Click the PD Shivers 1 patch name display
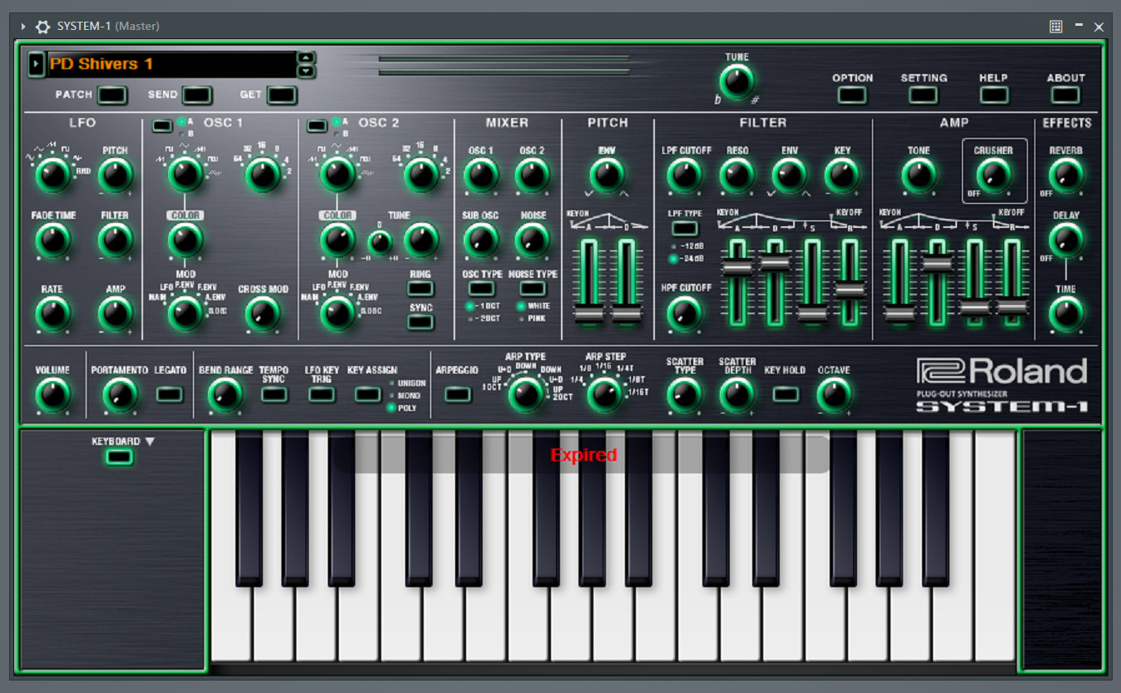1121x693 pixels. click(171, 64)
